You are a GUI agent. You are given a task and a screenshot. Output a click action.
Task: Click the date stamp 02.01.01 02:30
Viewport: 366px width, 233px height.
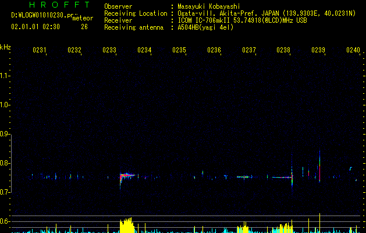tap(35, 27)
